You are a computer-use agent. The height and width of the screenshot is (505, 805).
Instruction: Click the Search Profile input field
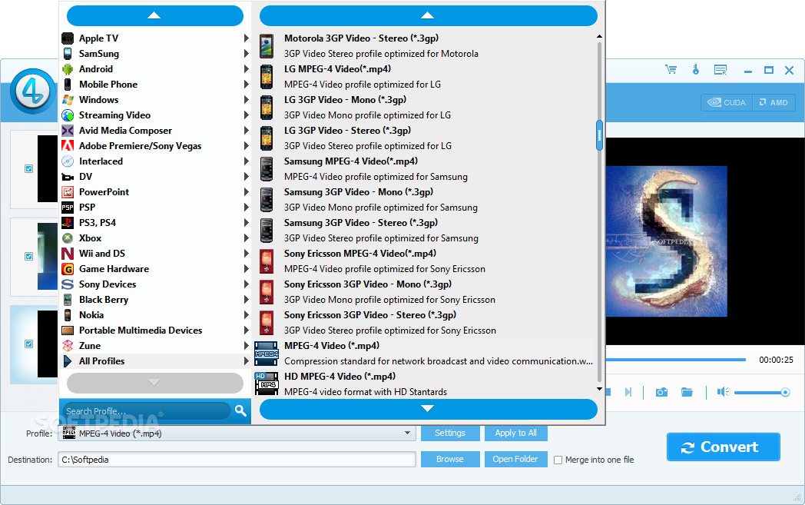click(x=147, y=411)
